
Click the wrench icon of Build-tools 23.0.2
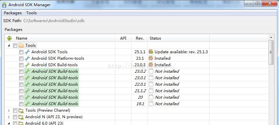point(27,71)
